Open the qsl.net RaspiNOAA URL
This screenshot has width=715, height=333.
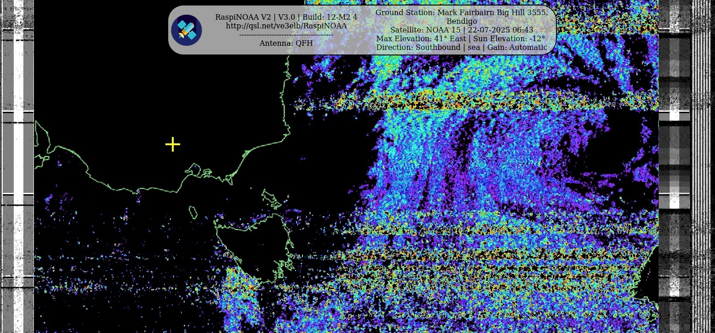pos(286,26)
